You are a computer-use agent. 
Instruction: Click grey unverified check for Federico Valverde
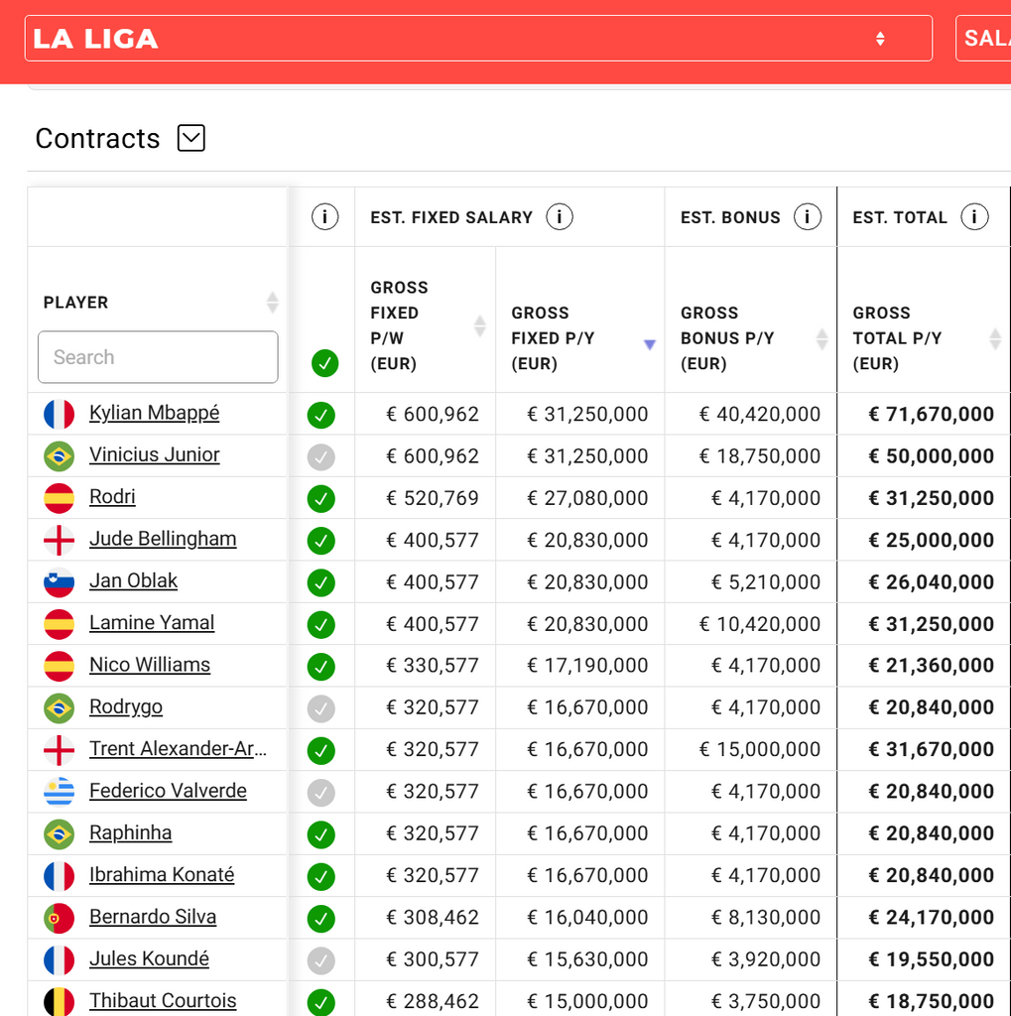(x=320, y=793)
